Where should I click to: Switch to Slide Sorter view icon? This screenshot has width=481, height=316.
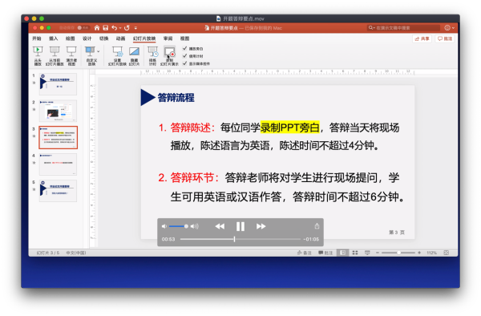355,253
